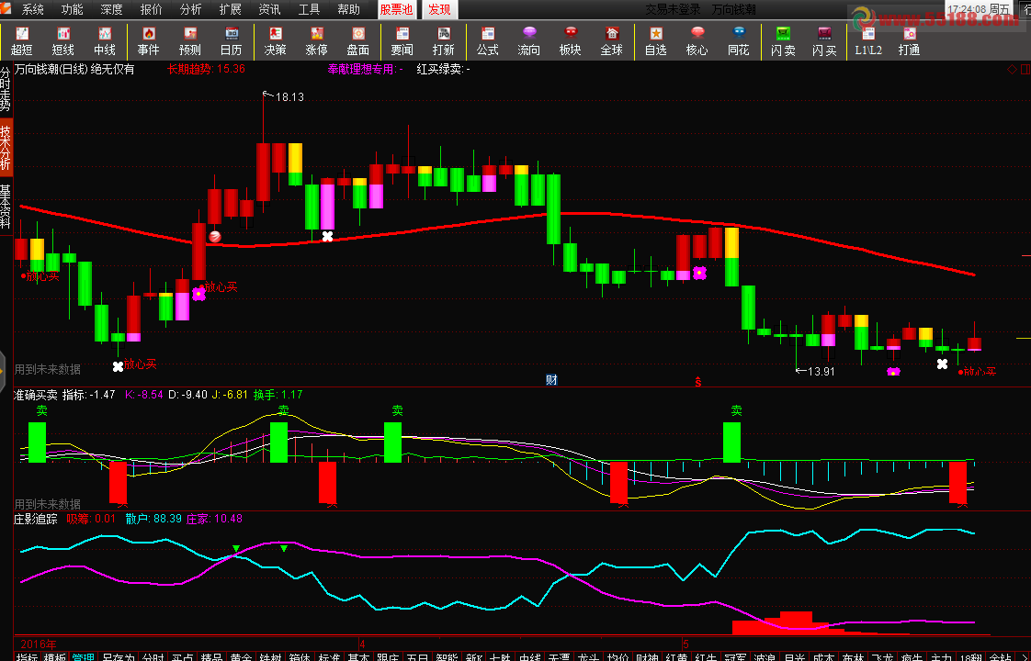Open the 板块 sector icon
Viewport: 1031px width, 661px height.
[x=571, y=41]
